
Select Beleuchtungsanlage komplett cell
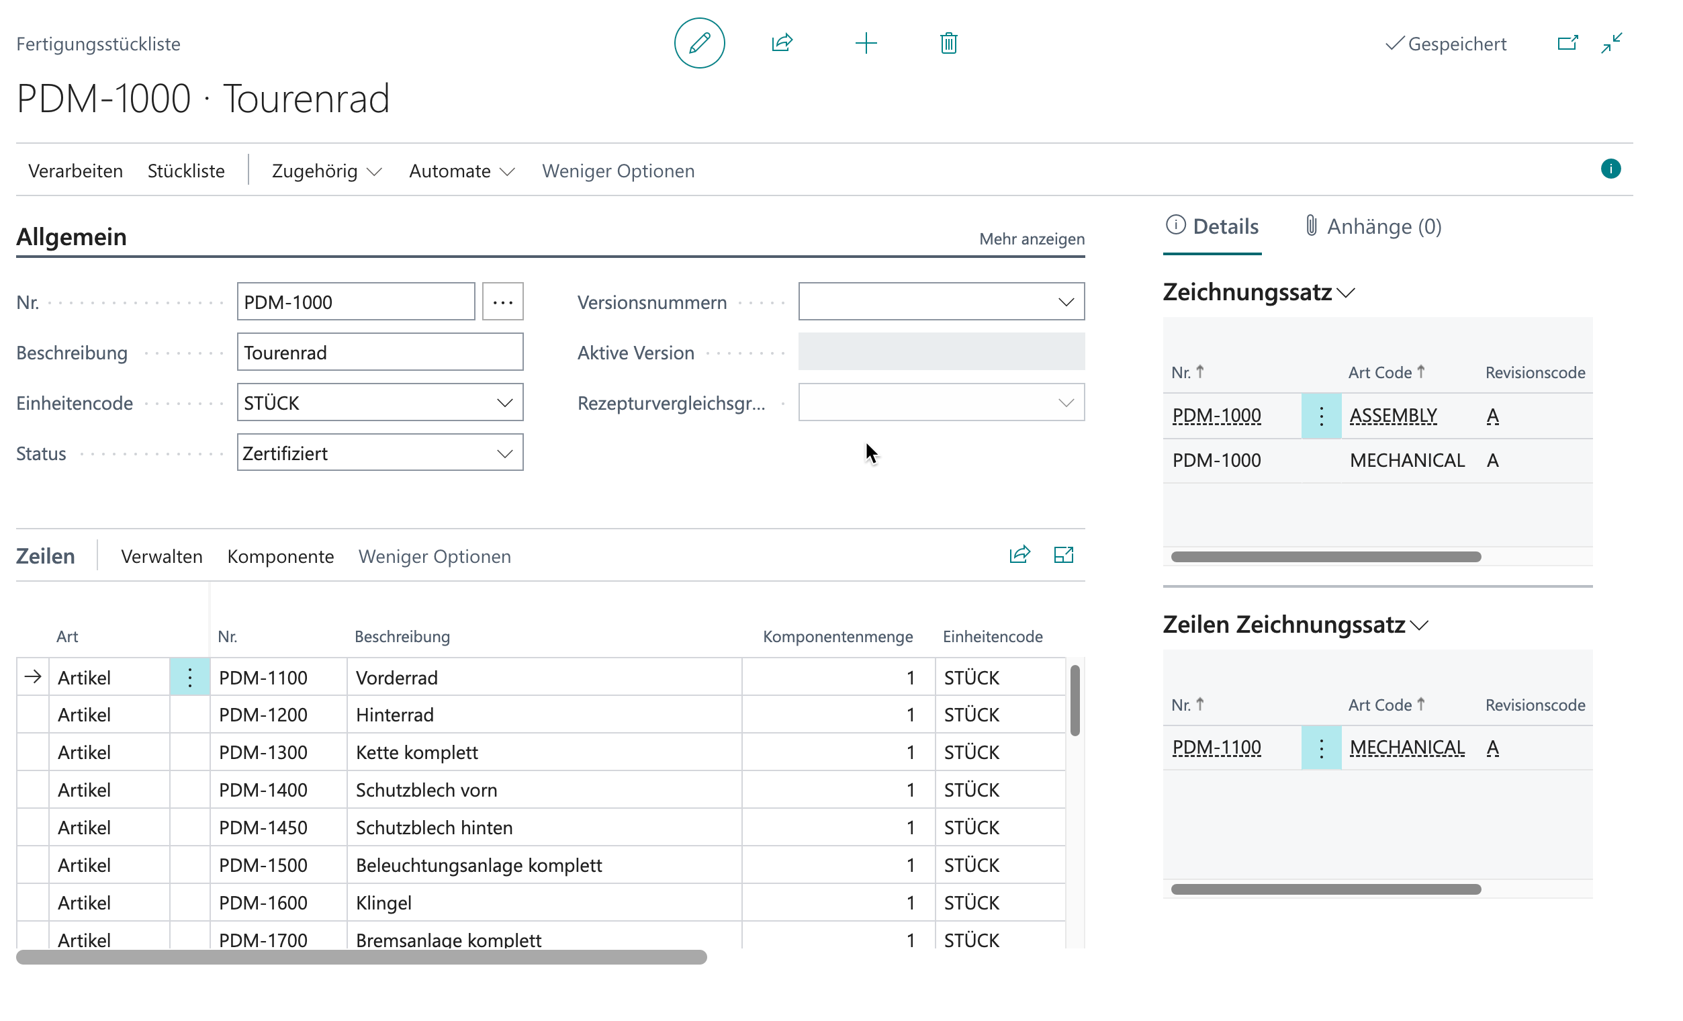pyautogui.click(x=544, y=864)
